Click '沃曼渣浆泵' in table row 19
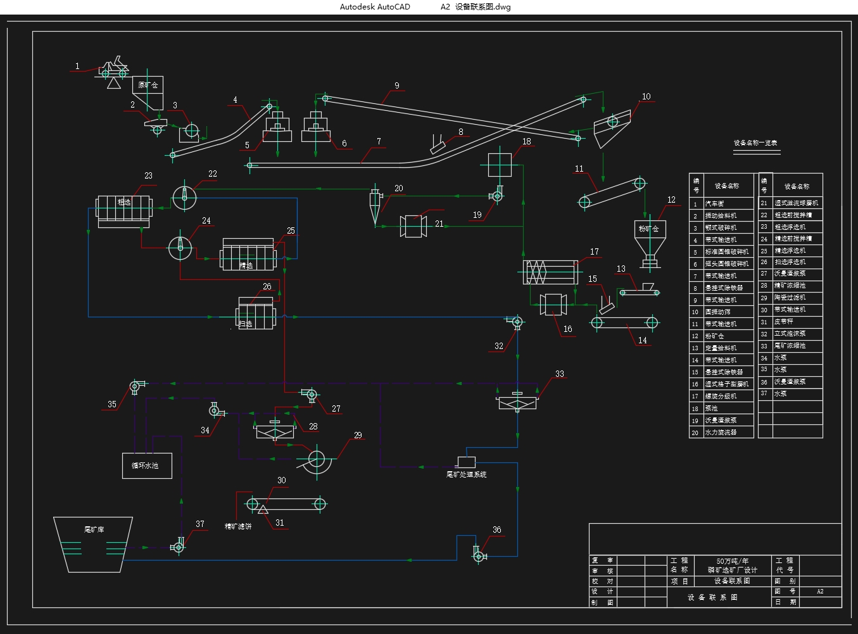 pyautogui.click(x=721, y=421)
